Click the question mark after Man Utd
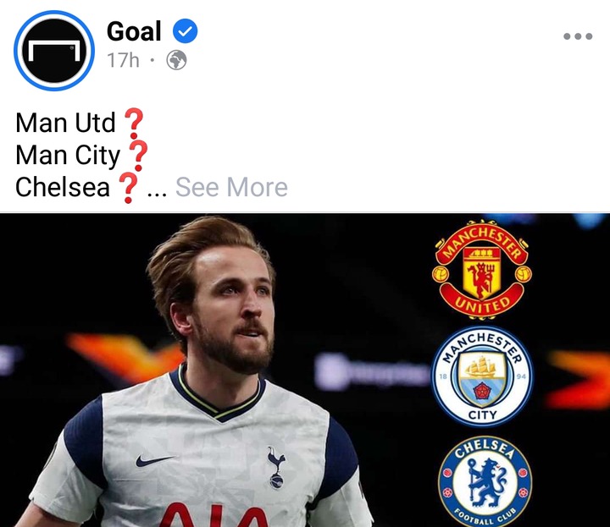The height and width of the screenshot is (527, 610). click(x=134, y=124)
